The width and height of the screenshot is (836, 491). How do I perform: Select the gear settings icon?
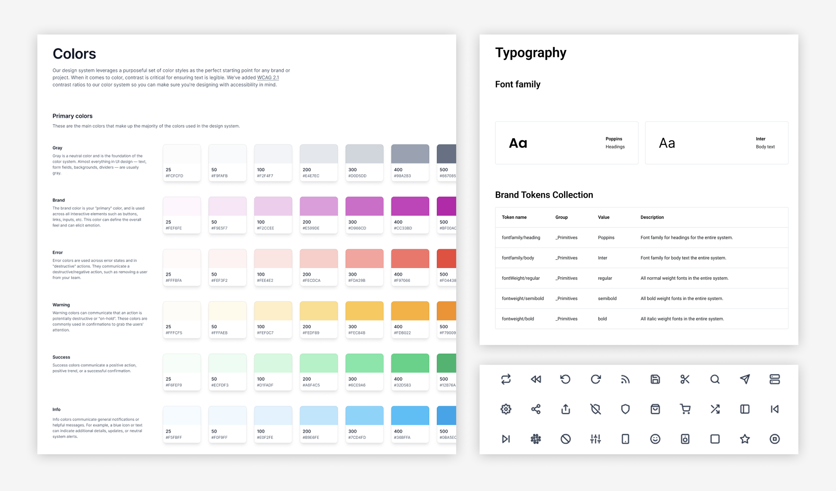(506, 409)
